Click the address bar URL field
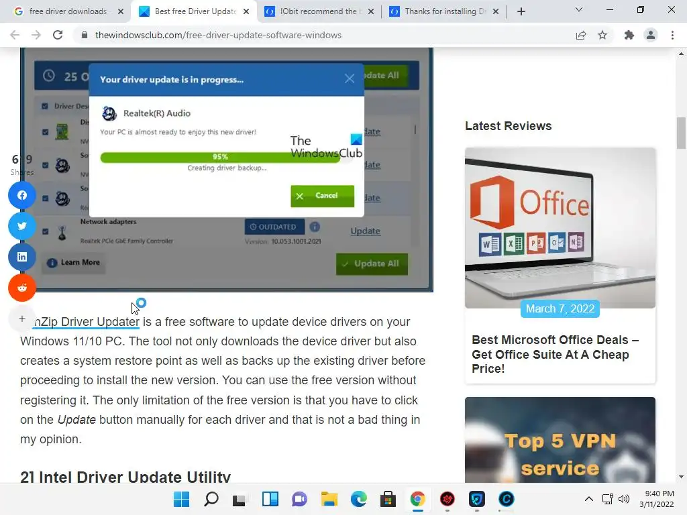The height and width of the screenshot is (515, 687). click(218, 35)
